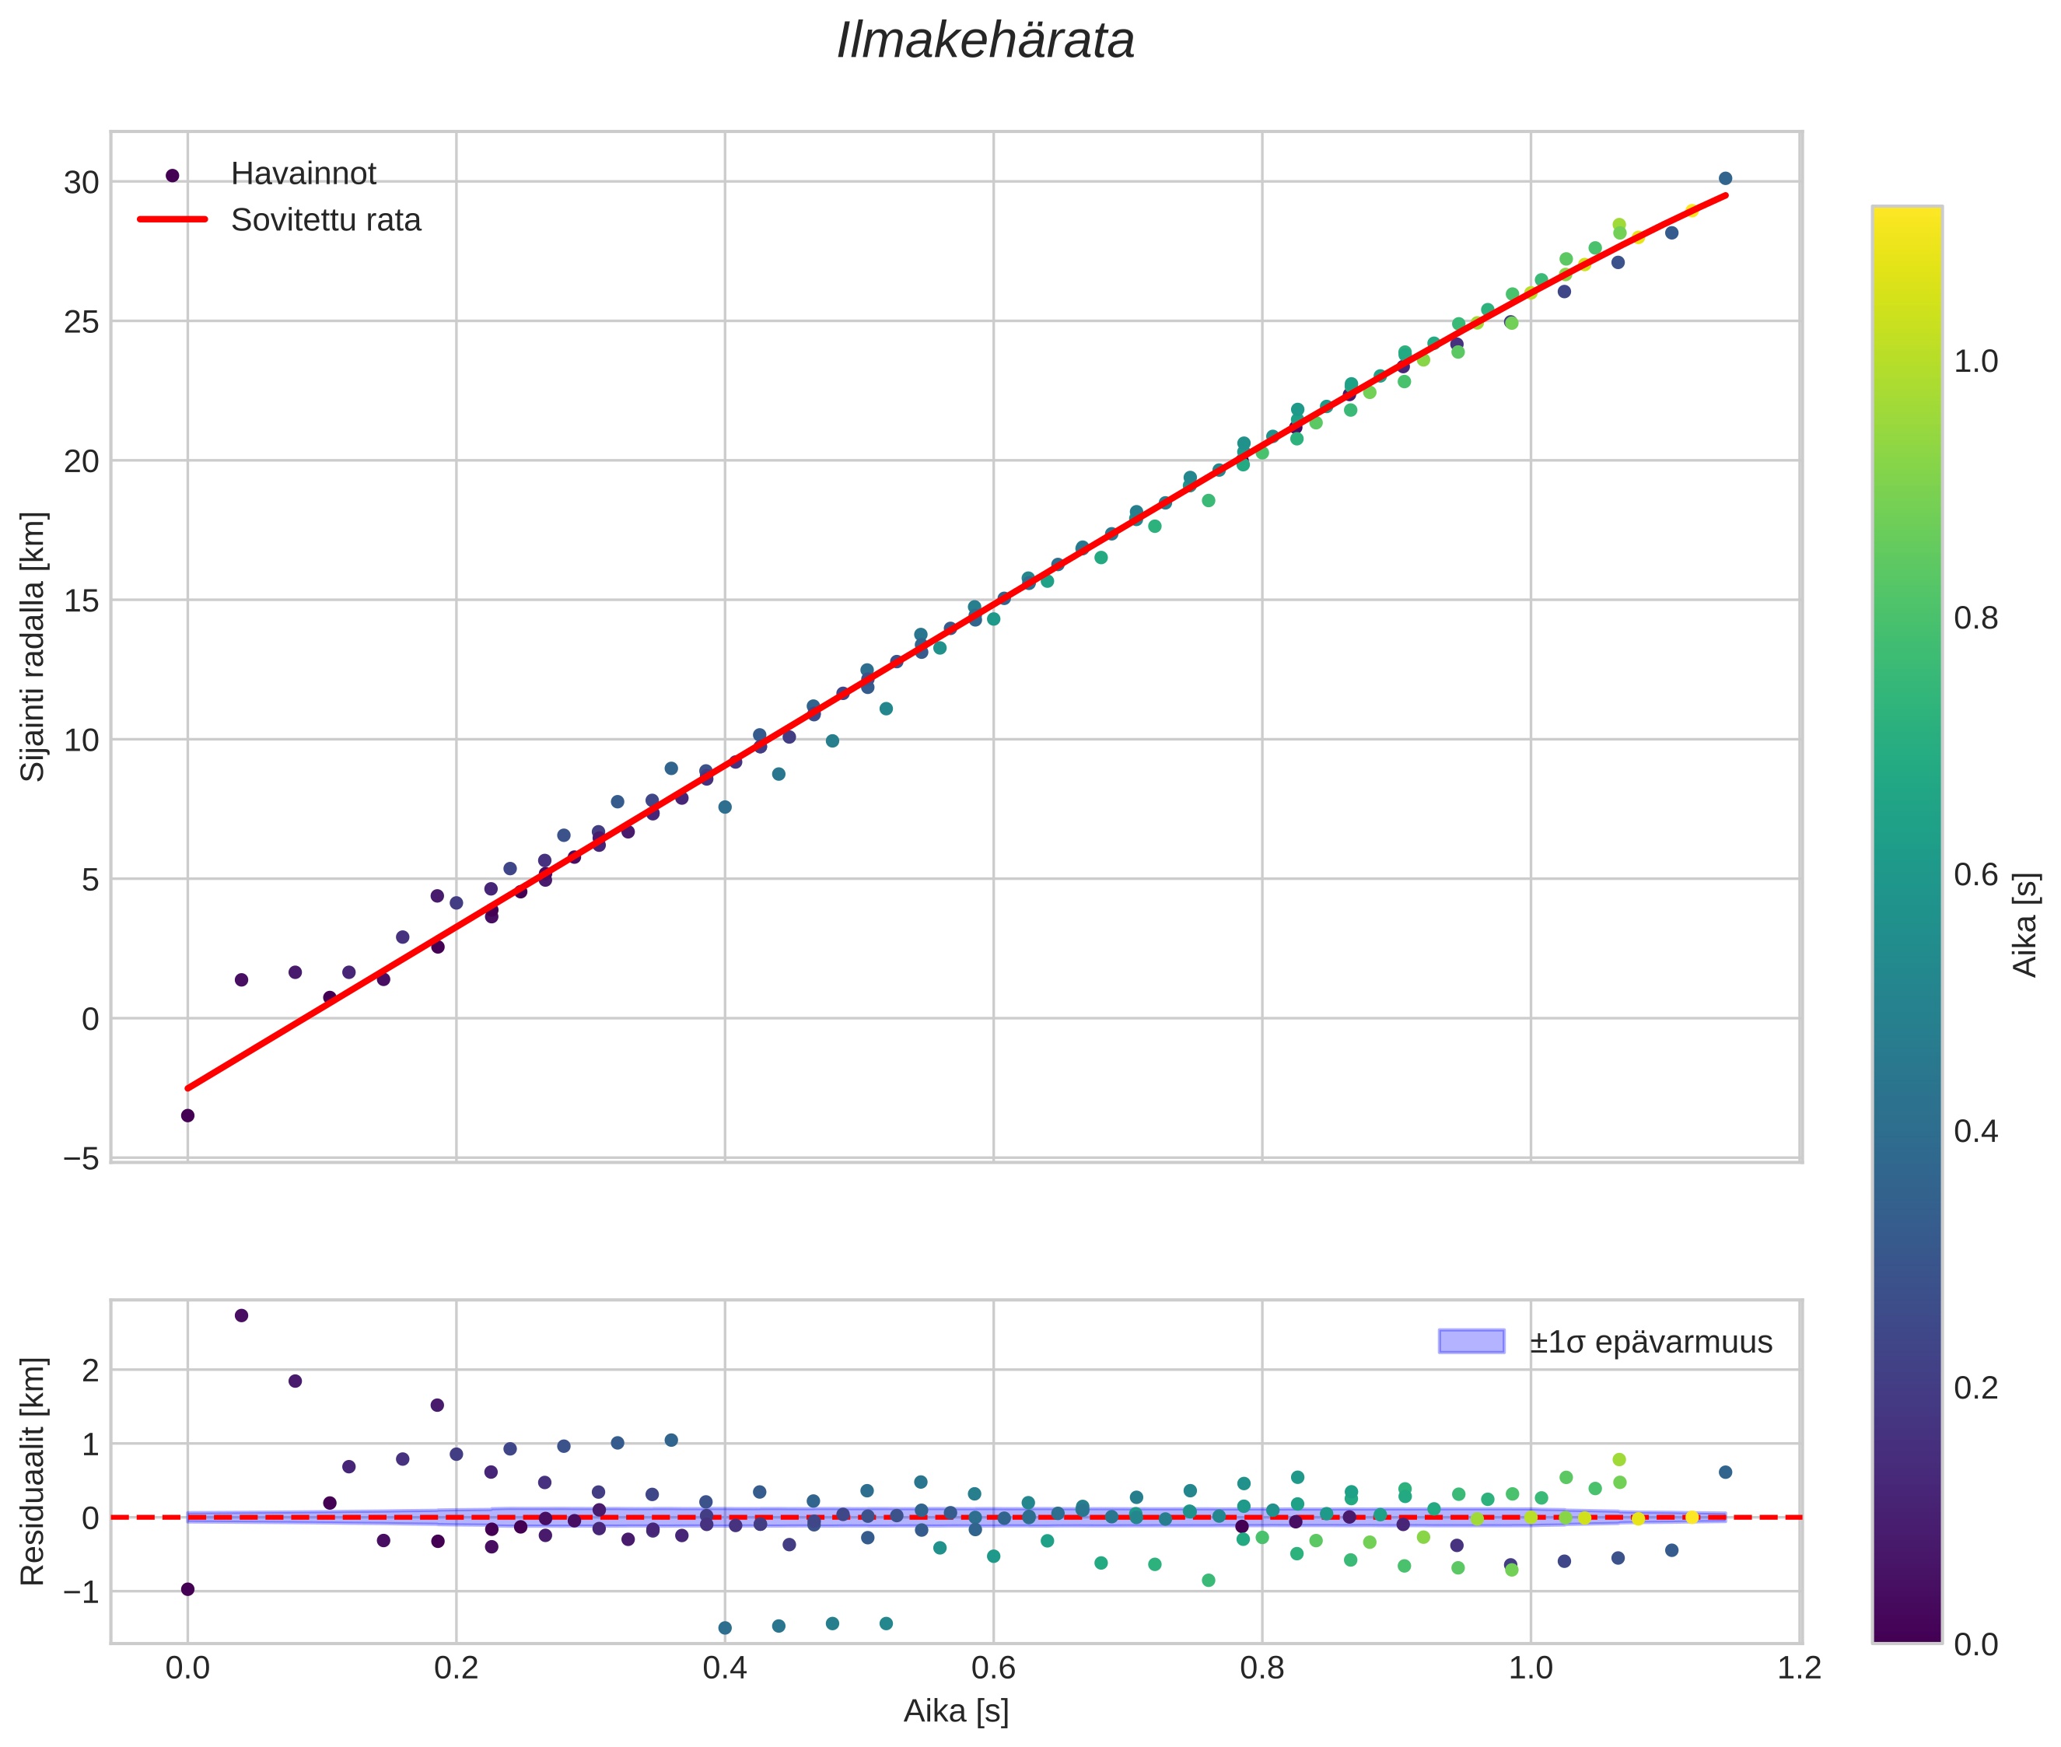Click the y-axis tick label 30
Screen dimensions: 2061x1747
point(81,182)
